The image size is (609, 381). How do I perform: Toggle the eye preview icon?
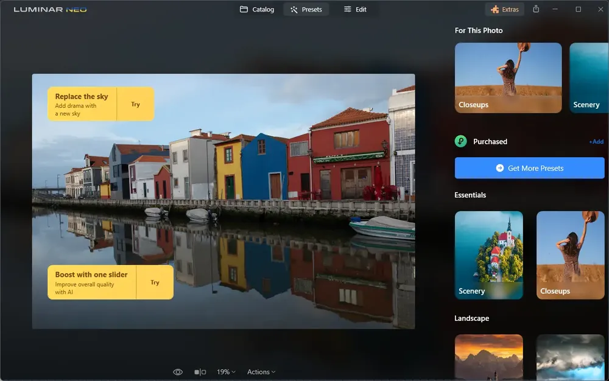tap(177, 372)
